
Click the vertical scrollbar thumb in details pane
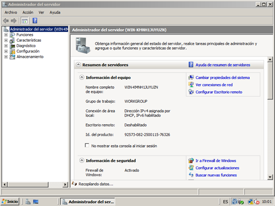pyautogui.click(x=270, y=81)
